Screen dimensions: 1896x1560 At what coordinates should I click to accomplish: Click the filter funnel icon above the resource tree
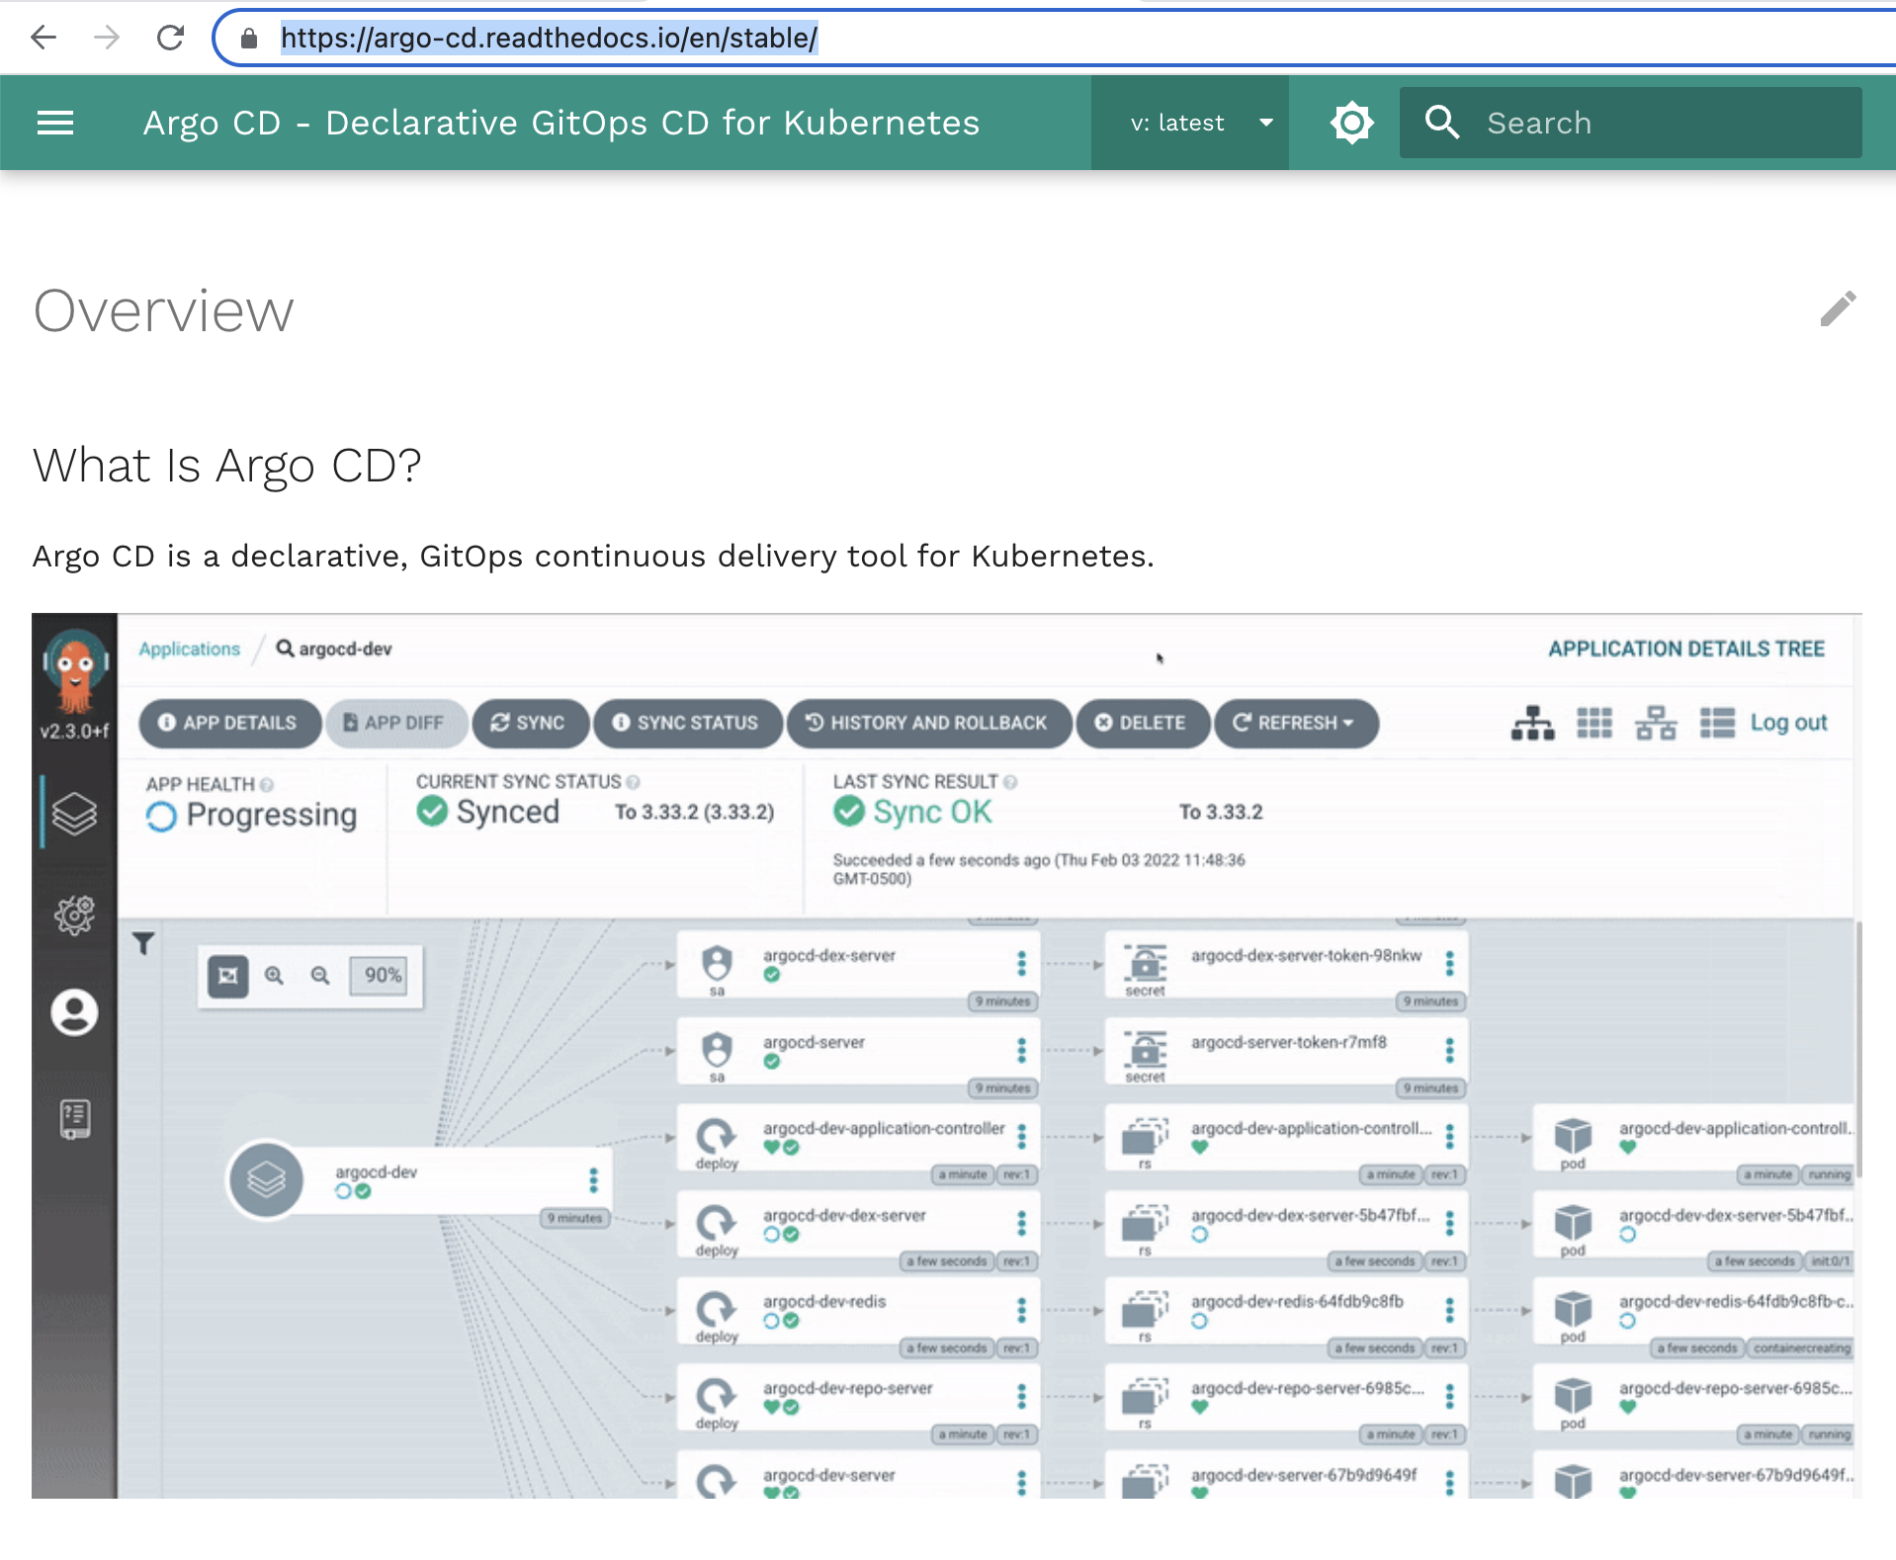point(144,944)
